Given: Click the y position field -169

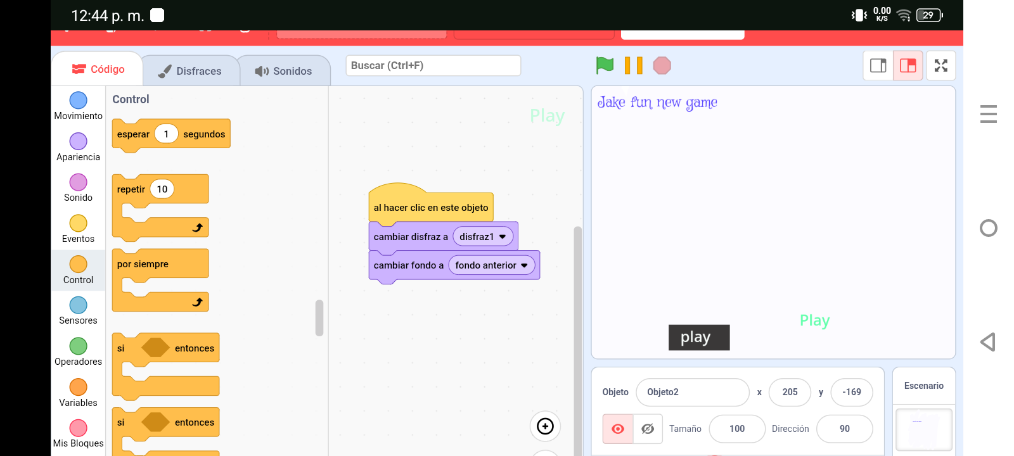Looking at the screenshot, I should 851,392.
